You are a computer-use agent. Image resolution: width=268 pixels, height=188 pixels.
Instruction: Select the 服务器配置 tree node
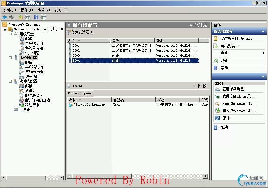[28, 58]
